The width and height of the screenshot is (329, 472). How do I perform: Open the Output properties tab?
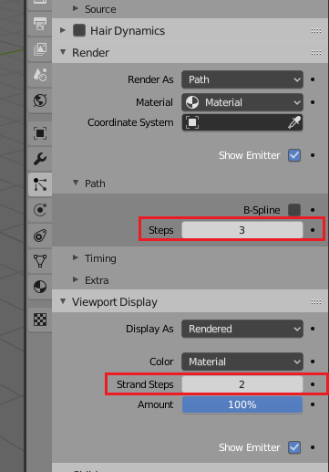40,24
